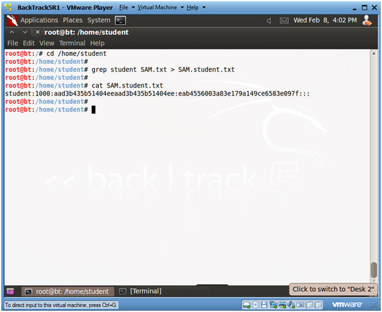Open the BackTrack dragon Applications icon

point(12,20)
